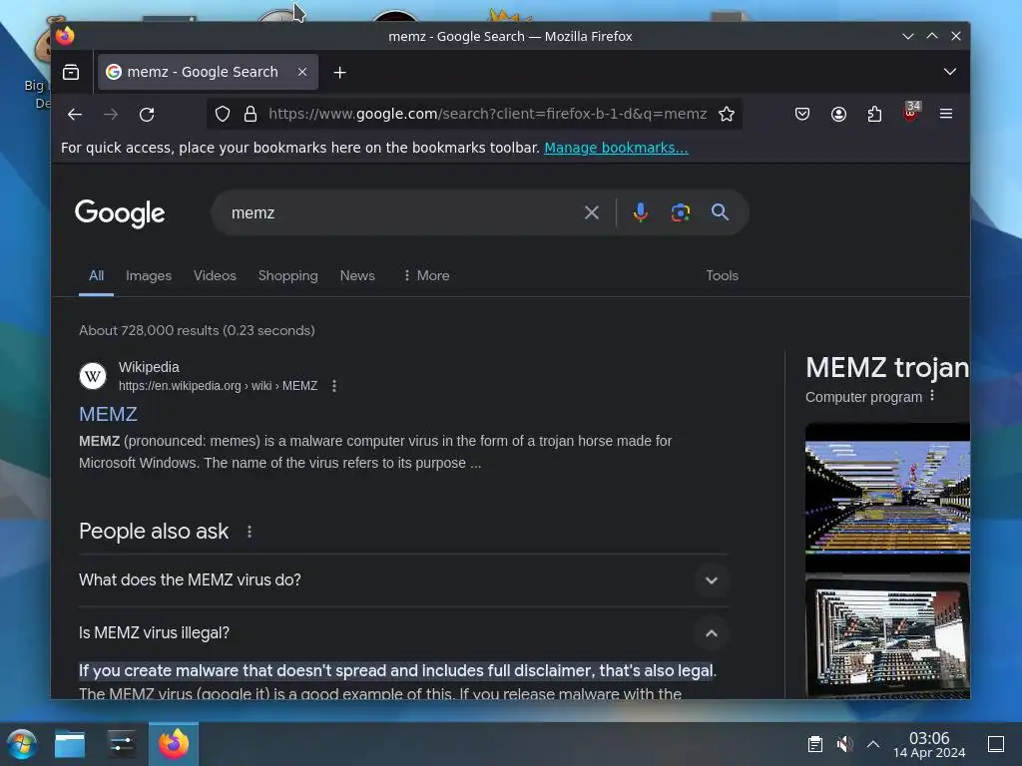Screen dimensions: 1022x766
Task: Open clipboard tray icon
Action: pyautogui.click(x=815, y=744)
